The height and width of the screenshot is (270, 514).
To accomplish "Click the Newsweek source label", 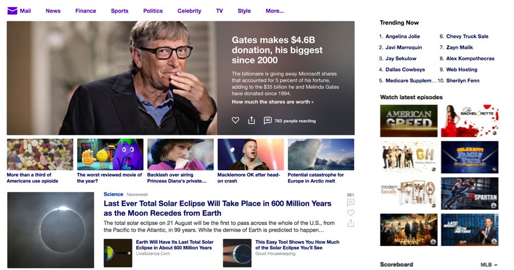I will click(137, 194).
